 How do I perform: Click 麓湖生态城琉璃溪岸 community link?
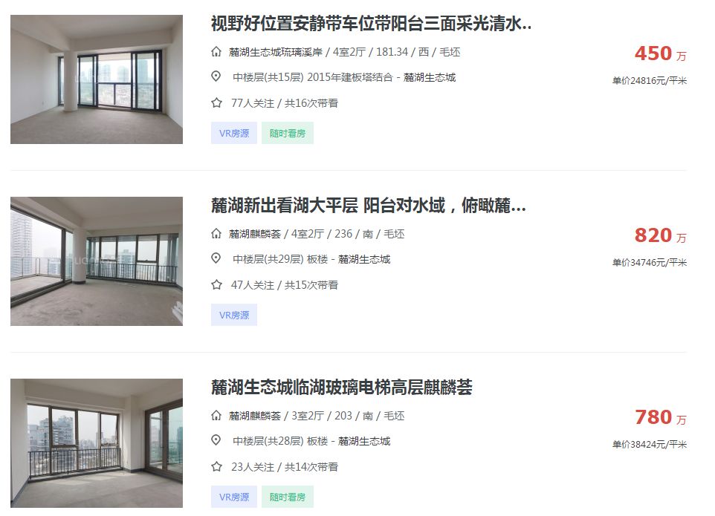276,52
